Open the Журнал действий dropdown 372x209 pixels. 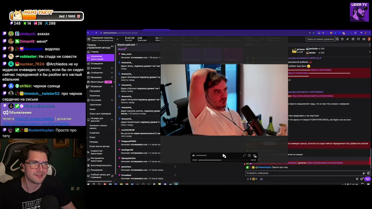tap(128, 45)
